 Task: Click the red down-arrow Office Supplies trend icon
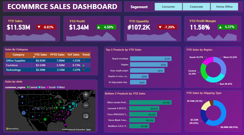point(84,60)
